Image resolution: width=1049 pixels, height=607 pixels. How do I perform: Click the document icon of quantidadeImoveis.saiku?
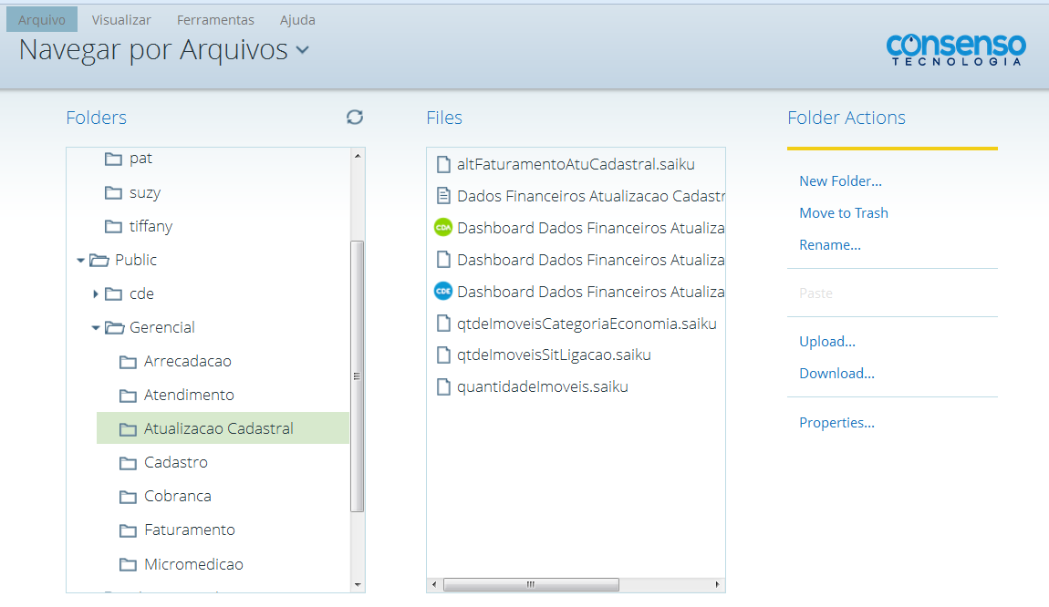pos(443,386)
